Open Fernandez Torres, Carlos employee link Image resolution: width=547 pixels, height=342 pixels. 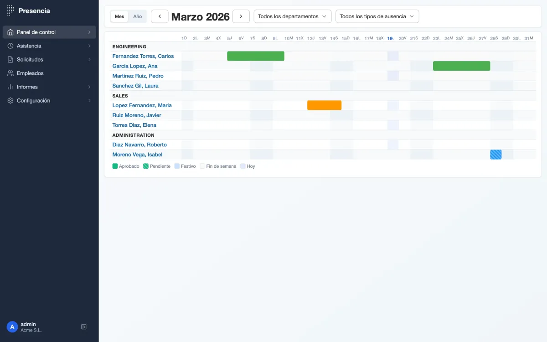click(x=143, y=56)
